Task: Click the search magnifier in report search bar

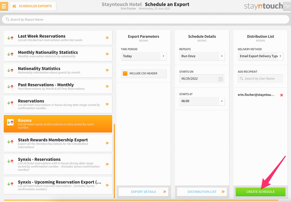Action: pos(7,19)
